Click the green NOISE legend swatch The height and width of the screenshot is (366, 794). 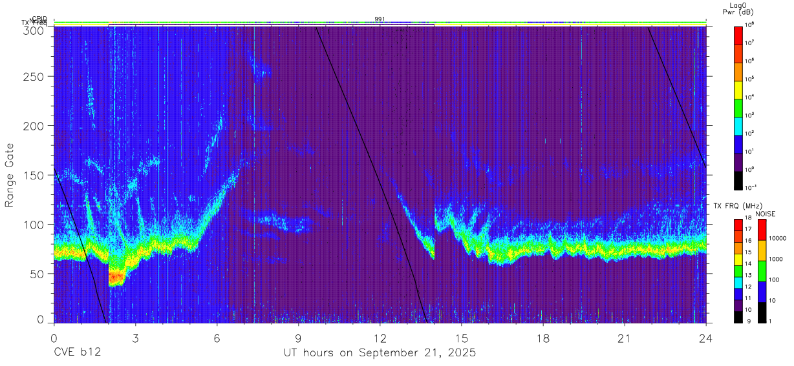[762, 271]
